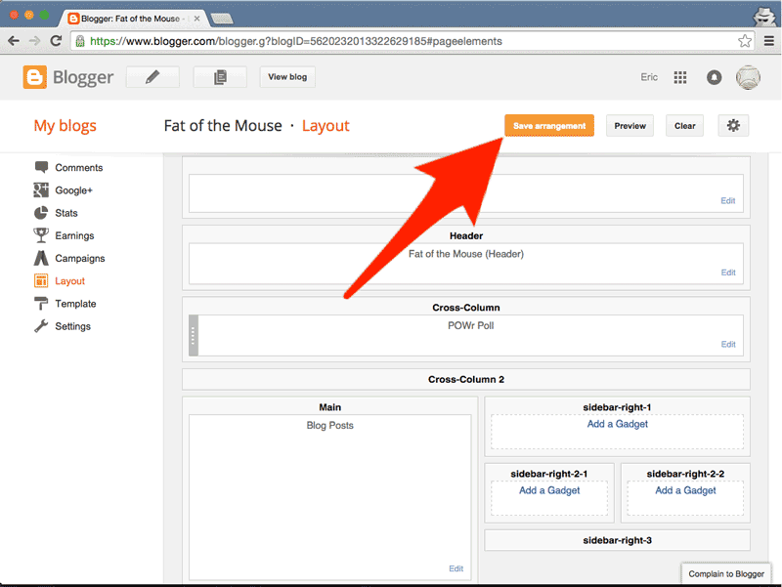Click the Google+ sidebar icon
Image resolution: width=782 pixels, height=587 pixels.
click(41, 189)
